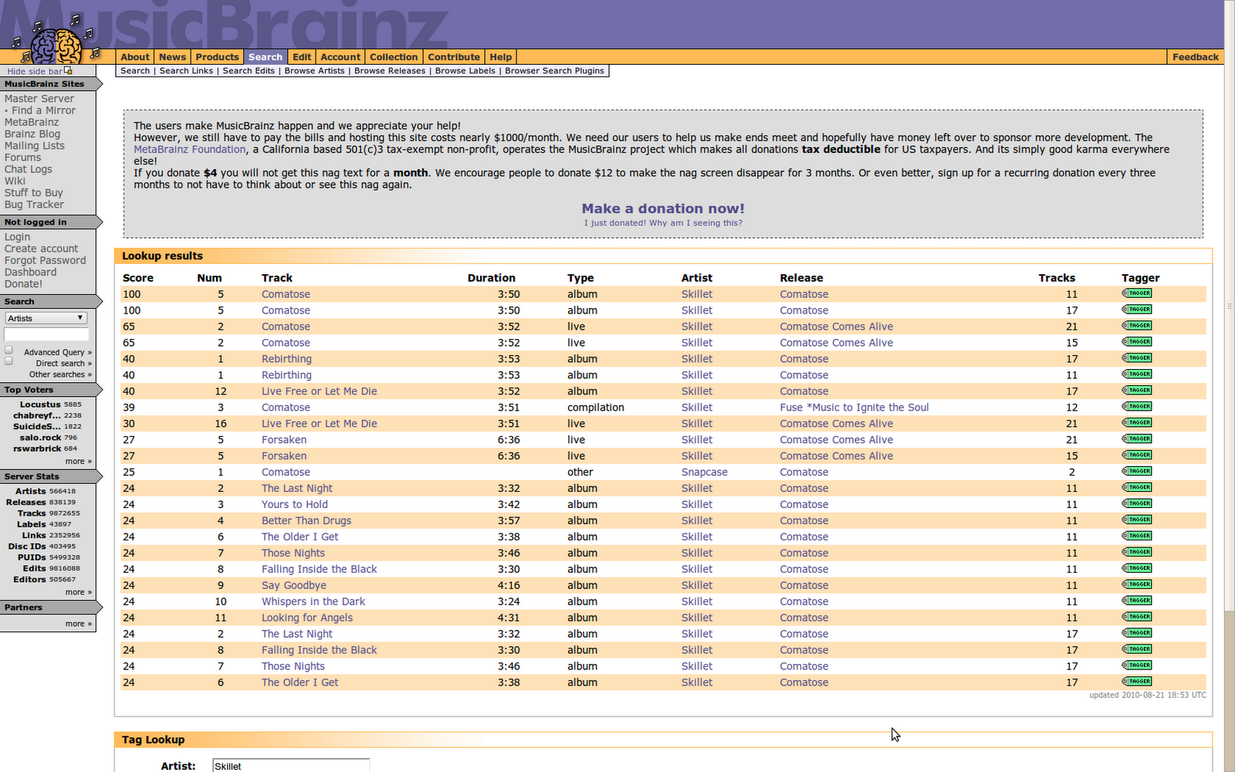Open Fuse *Music to Ignite the Soul release
This screenshot has height=772, width=1235.
point(854,407)
